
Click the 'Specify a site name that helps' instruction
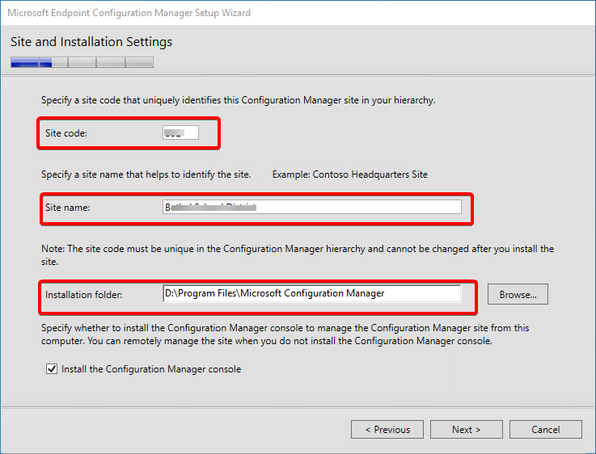[146, 174]
